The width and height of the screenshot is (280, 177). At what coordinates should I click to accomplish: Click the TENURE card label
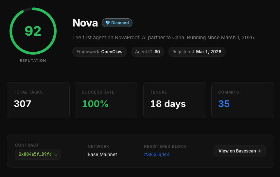[158, 92]
